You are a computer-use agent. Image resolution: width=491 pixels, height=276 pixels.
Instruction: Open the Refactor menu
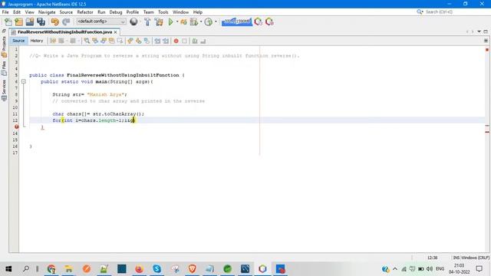pos(85,12)
